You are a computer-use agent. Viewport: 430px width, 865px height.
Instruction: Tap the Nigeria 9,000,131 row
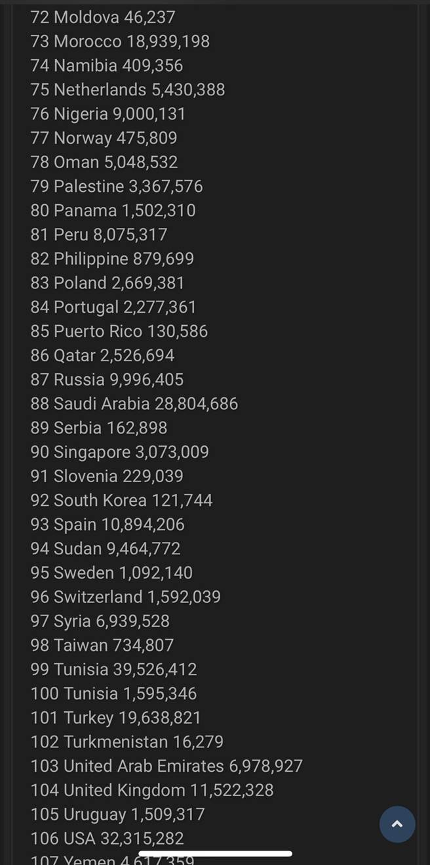click(x=108, y=114)
